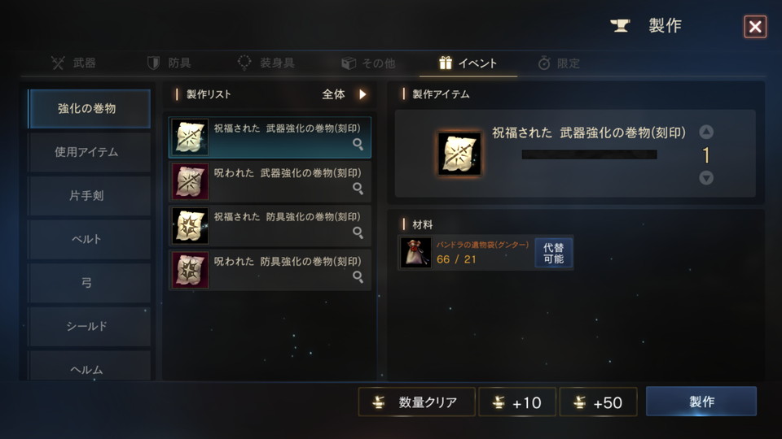Viewport: 782px width, 439px height.
Task: Switch to the 限定 tab
Action: point(559,63)
